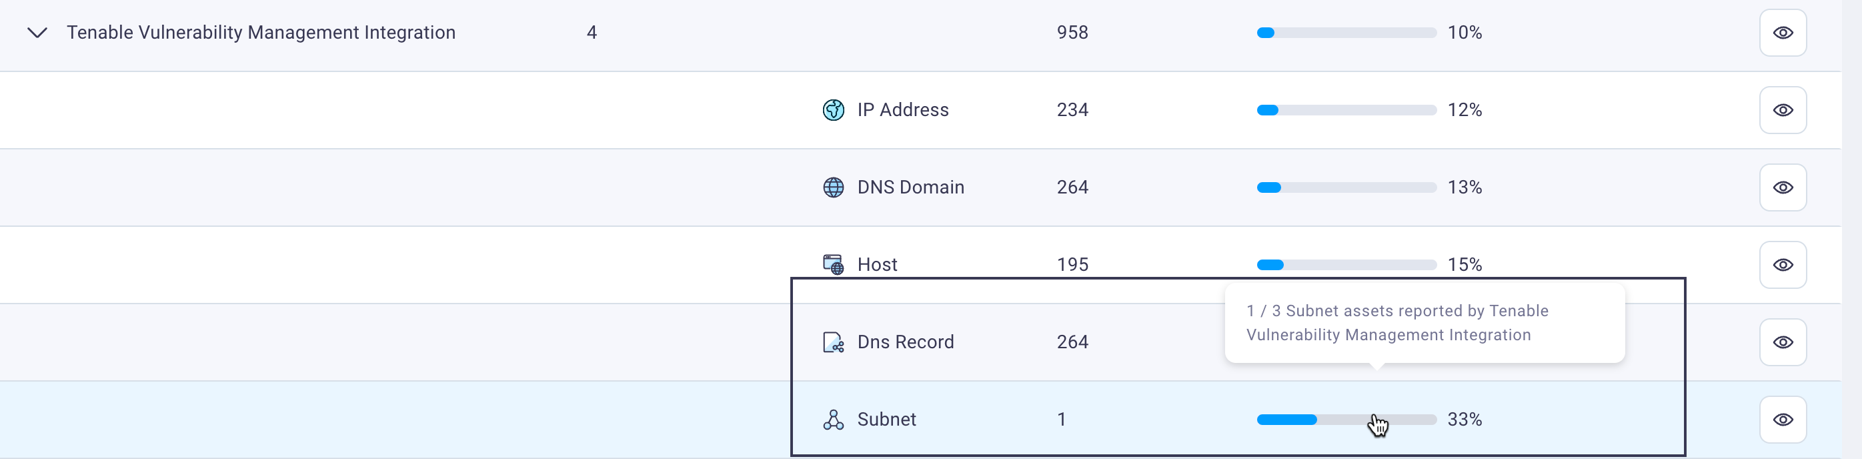Click the eye icon in the Host row
The height and width of the screenshot is (459, 1862).
tap(1783, 265)
